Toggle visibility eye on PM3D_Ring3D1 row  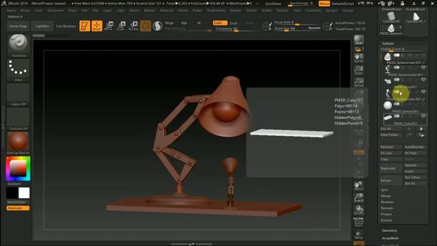point(423,79)
